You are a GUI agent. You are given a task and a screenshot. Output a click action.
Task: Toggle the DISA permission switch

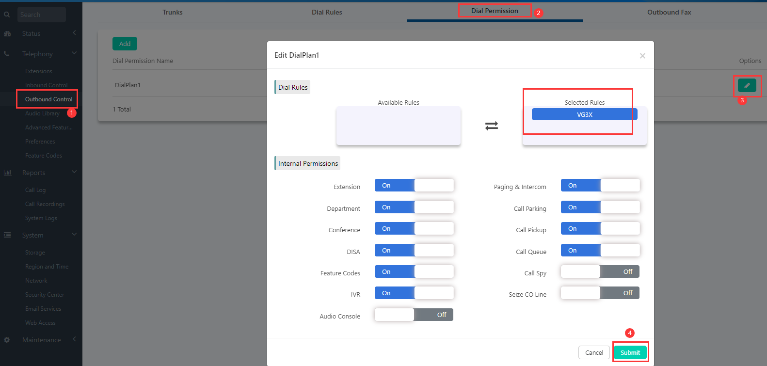point(414,250)
